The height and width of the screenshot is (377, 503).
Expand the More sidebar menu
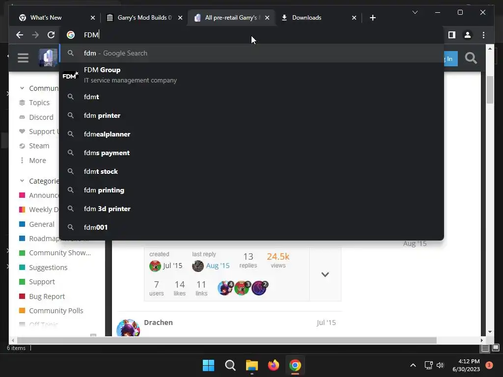(32, 161)
